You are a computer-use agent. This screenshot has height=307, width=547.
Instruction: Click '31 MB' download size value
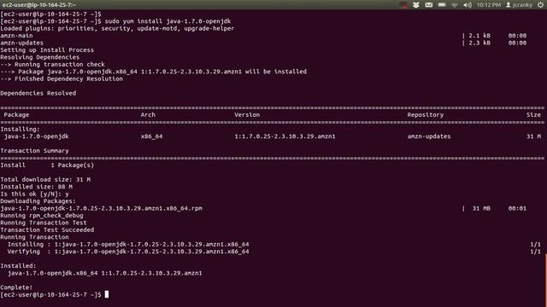coord(481,208)
